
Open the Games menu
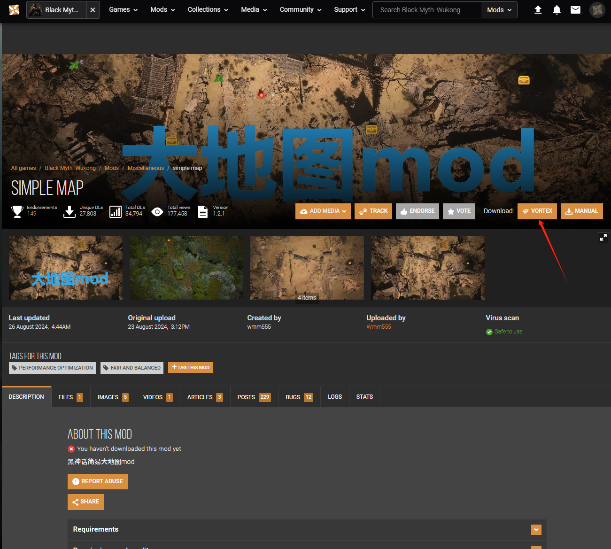click(x=124, y=9)
